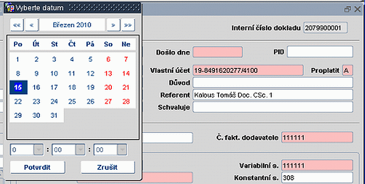The width and height of the screenshot is (365, 184).
Task: Select day 4 in calendar
Action: (72, 59)
